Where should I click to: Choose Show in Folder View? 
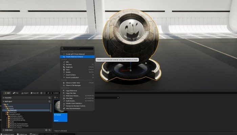(77, 83)
